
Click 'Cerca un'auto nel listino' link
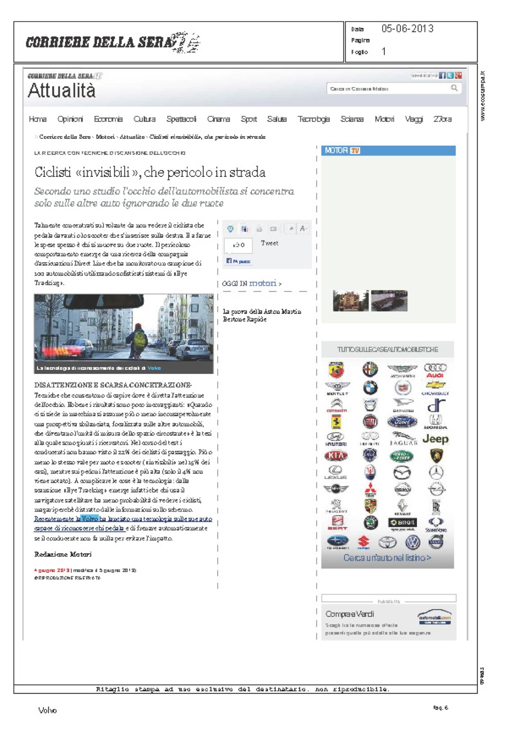387,558
